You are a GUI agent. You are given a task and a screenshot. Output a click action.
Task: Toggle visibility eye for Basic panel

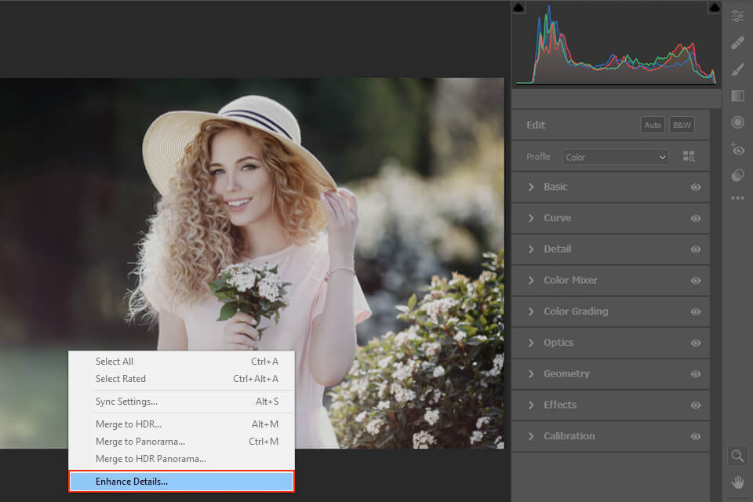coord(695,187)
